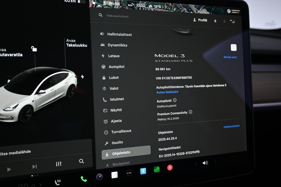The width and height of the screenshot is (281, 187).
Task: Tap the red media app icon in the tray
Action: (x=170, y=167)
